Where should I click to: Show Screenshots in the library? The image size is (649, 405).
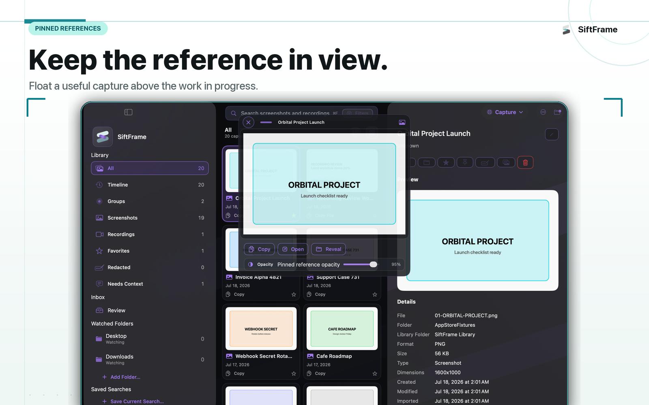coord(150,218)
